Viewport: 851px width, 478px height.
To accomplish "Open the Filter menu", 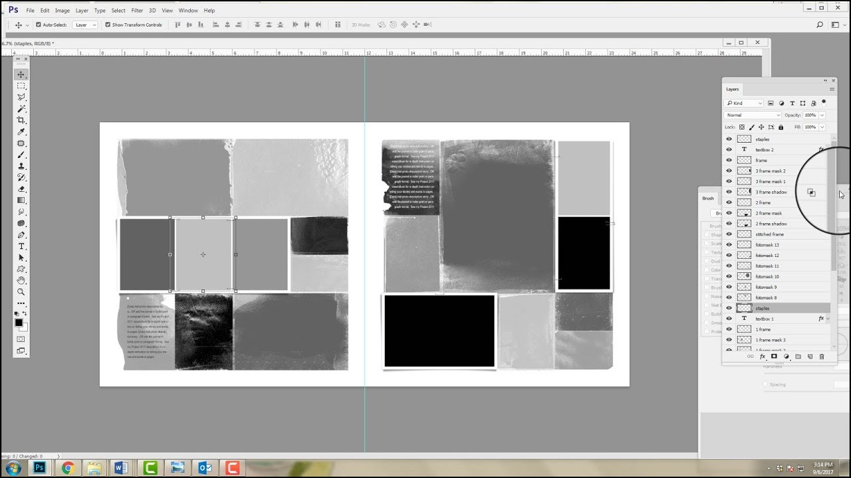I will pyautogui.click(x=137, y=11).
